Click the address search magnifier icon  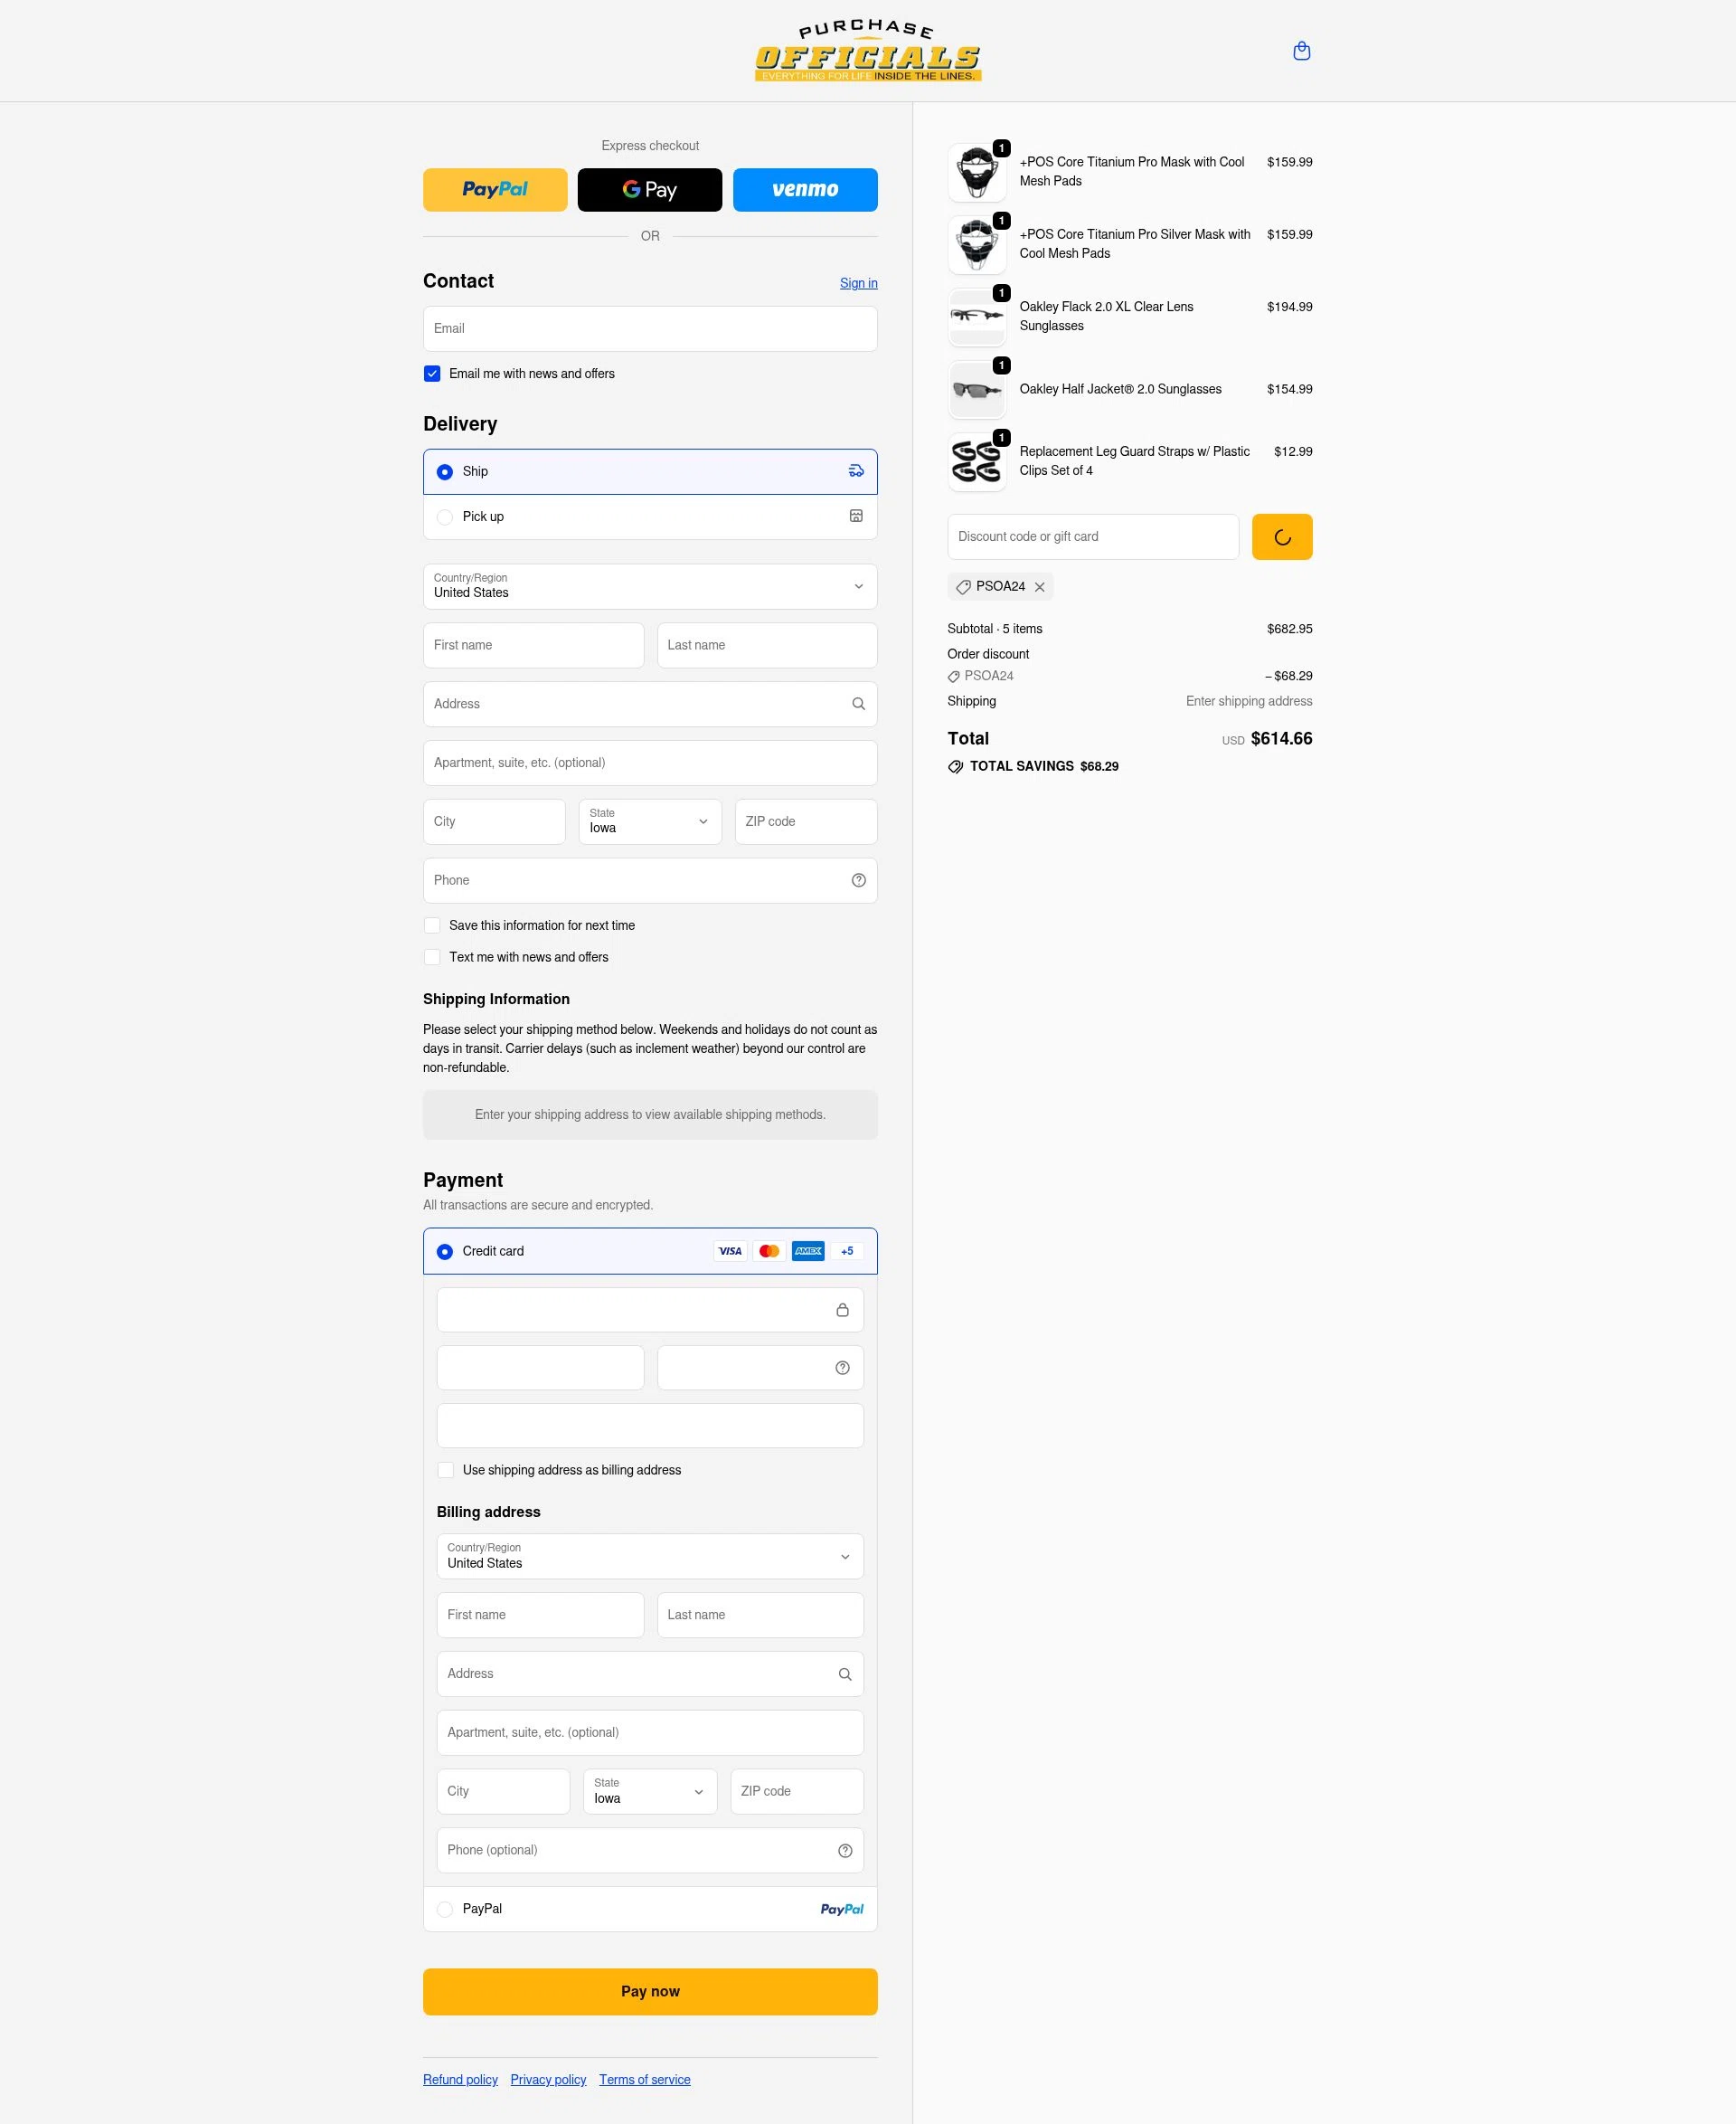(858, 704)
